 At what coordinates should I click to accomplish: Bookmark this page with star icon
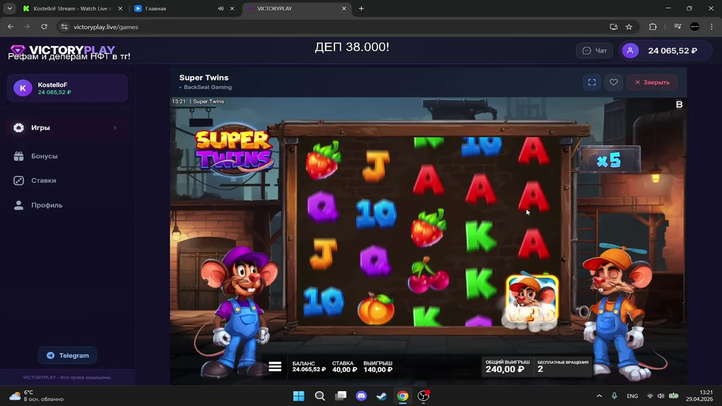[629, 27]
